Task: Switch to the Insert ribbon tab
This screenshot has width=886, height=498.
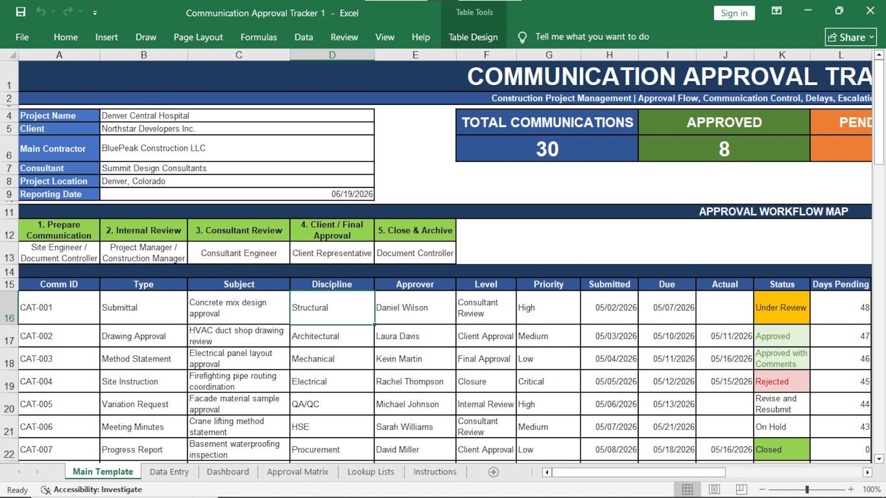Action: pyautogui.click(x=107, y=37)
